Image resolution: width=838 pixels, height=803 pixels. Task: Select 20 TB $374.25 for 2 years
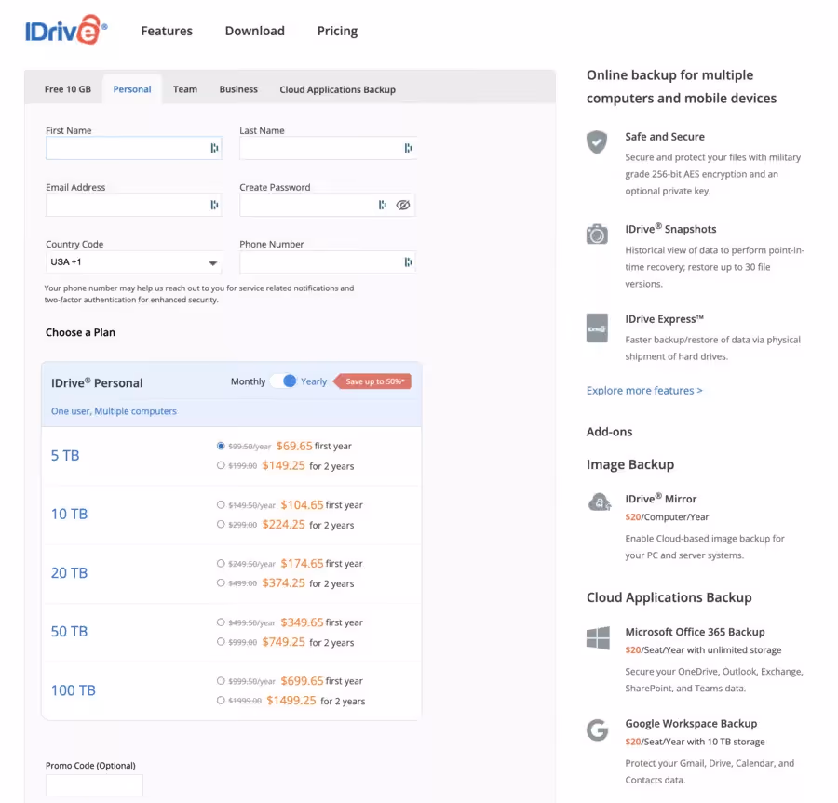[221, 583]
